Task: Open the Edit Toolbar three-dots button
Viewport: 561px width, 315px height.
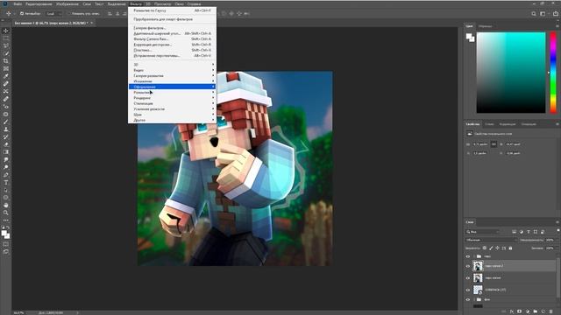Action: (x=6, y=220)
